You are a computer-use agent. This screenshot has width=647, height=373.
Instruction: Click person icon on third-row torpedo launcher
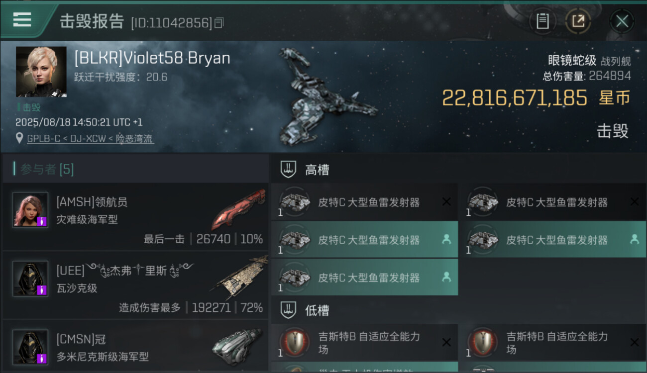pos(446,277)
